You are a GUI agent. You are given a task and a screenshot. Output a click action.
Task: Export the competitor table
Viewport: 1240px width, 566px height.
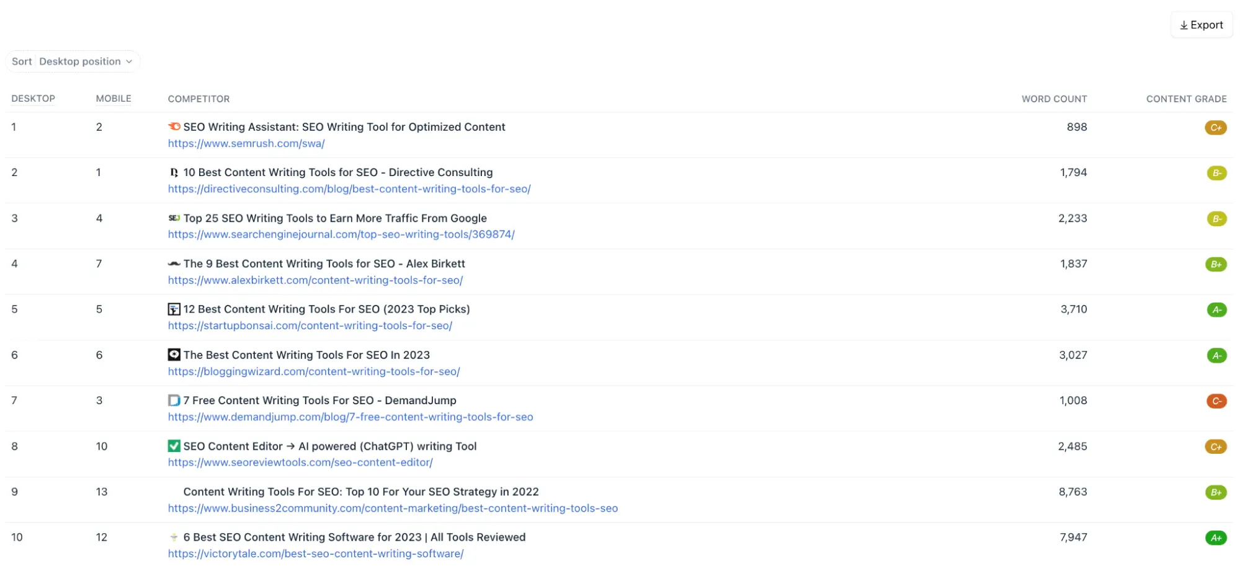(x=1202, y=25)
